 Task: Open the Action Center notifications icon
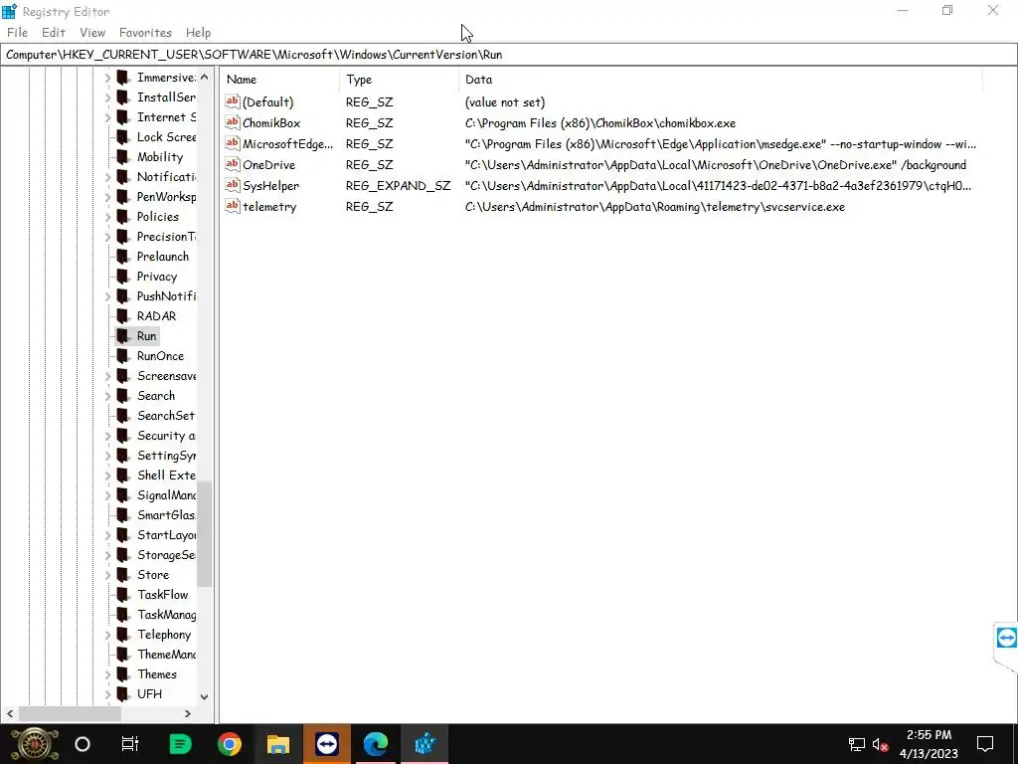pyautogui.click(x=985, y=744)
